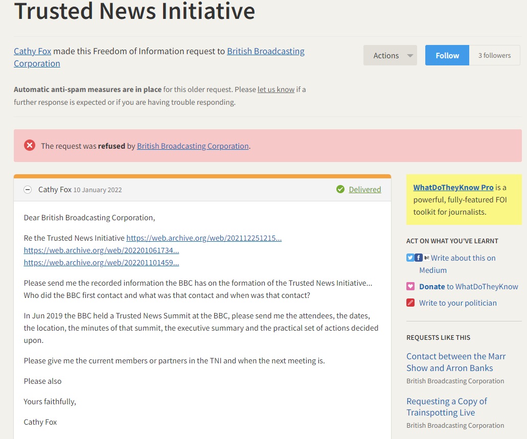Click the 'Yours faithfully,' line
Viewport: 527px width, 439px height.
50,402
